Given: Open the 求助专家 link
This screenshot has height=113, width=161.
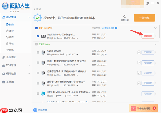Looking at the screenshot, I should point(43,110).
